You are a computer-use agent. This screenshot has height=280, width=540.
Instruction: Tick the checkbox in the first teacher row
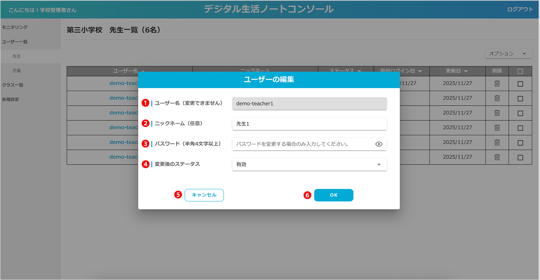520,84
